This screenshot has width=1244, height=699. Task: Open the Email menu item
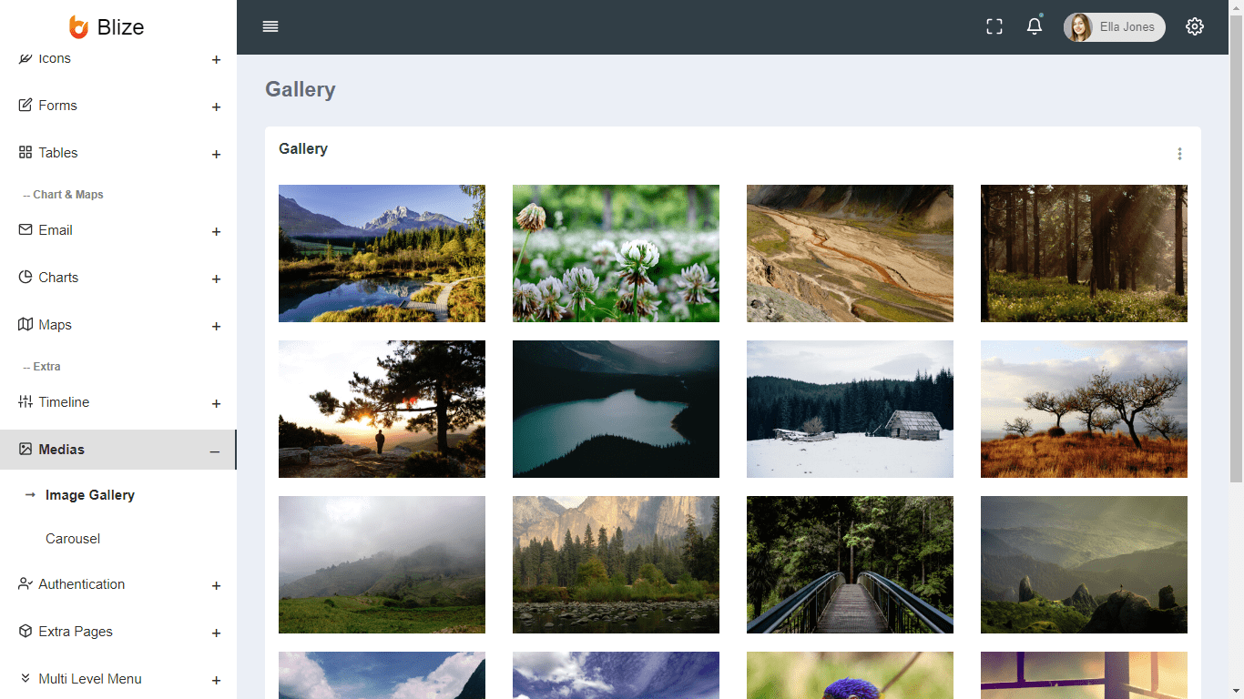pos(118,230)
